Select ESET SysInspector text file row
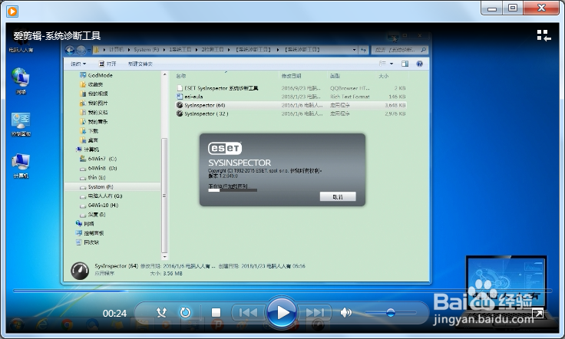Screen dimensions: 565x339 pos(291,87)
